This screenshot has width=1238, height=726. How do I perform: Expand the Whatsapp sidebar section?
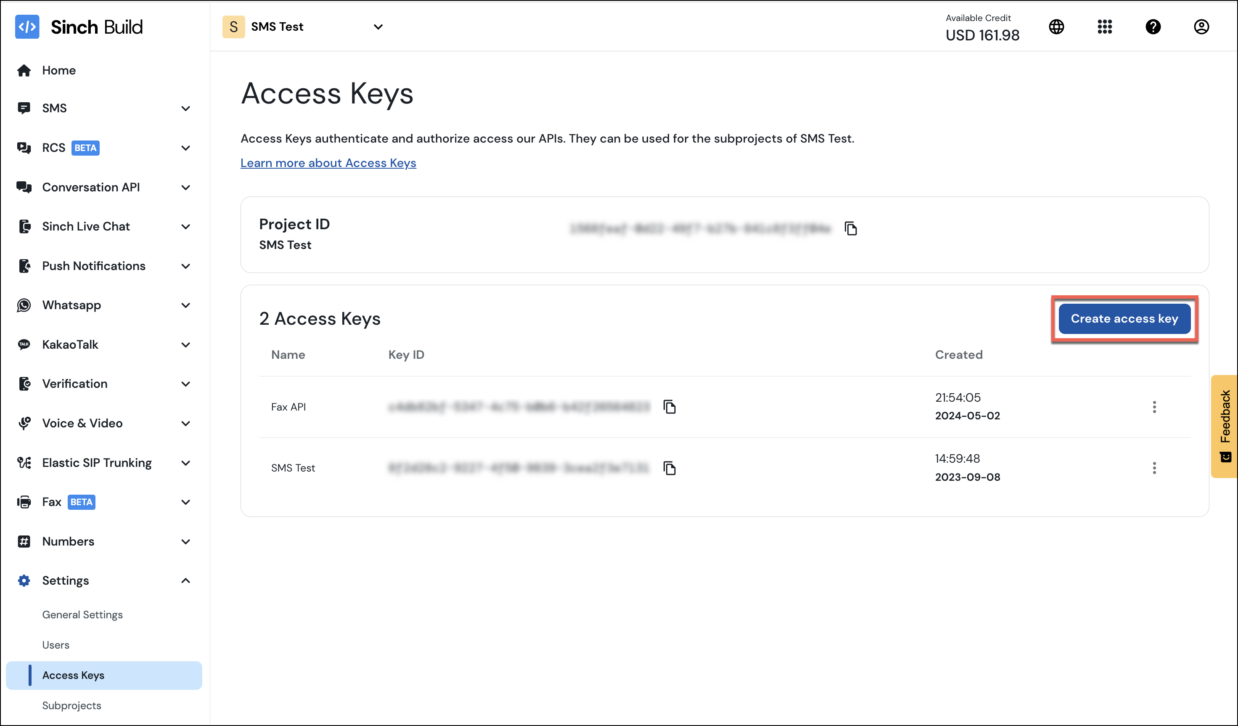click(186, 305)
